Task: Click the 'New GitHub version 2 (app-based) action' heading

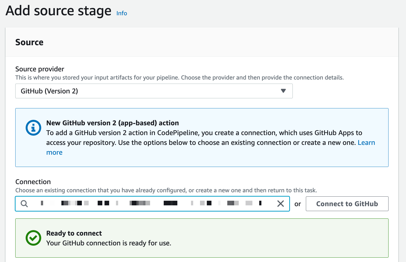Action: pos(112,123)
